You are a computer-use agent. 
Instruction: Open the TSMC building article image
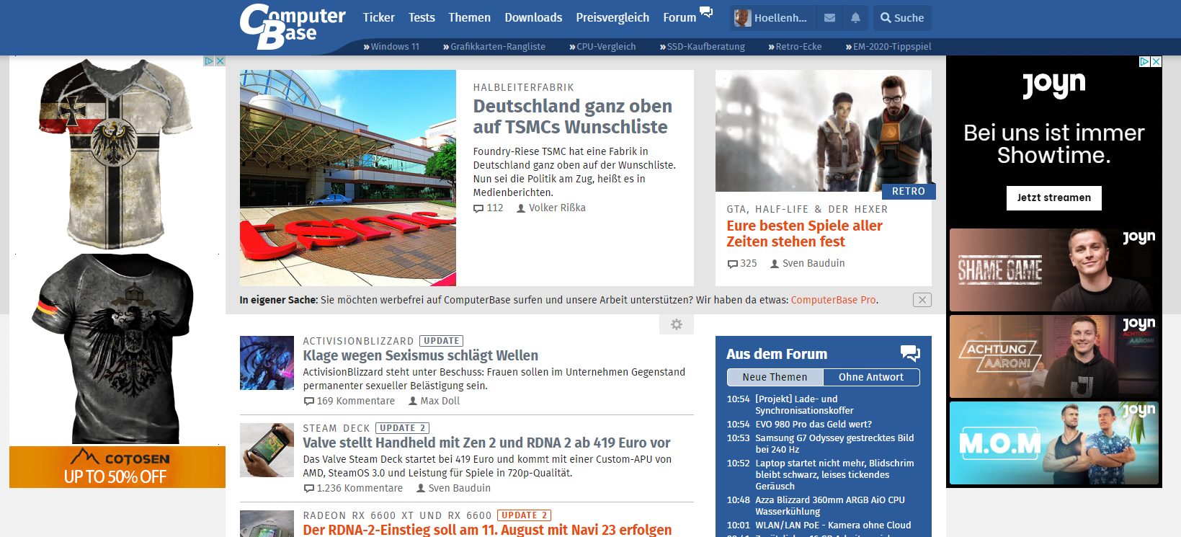point(348,178)
